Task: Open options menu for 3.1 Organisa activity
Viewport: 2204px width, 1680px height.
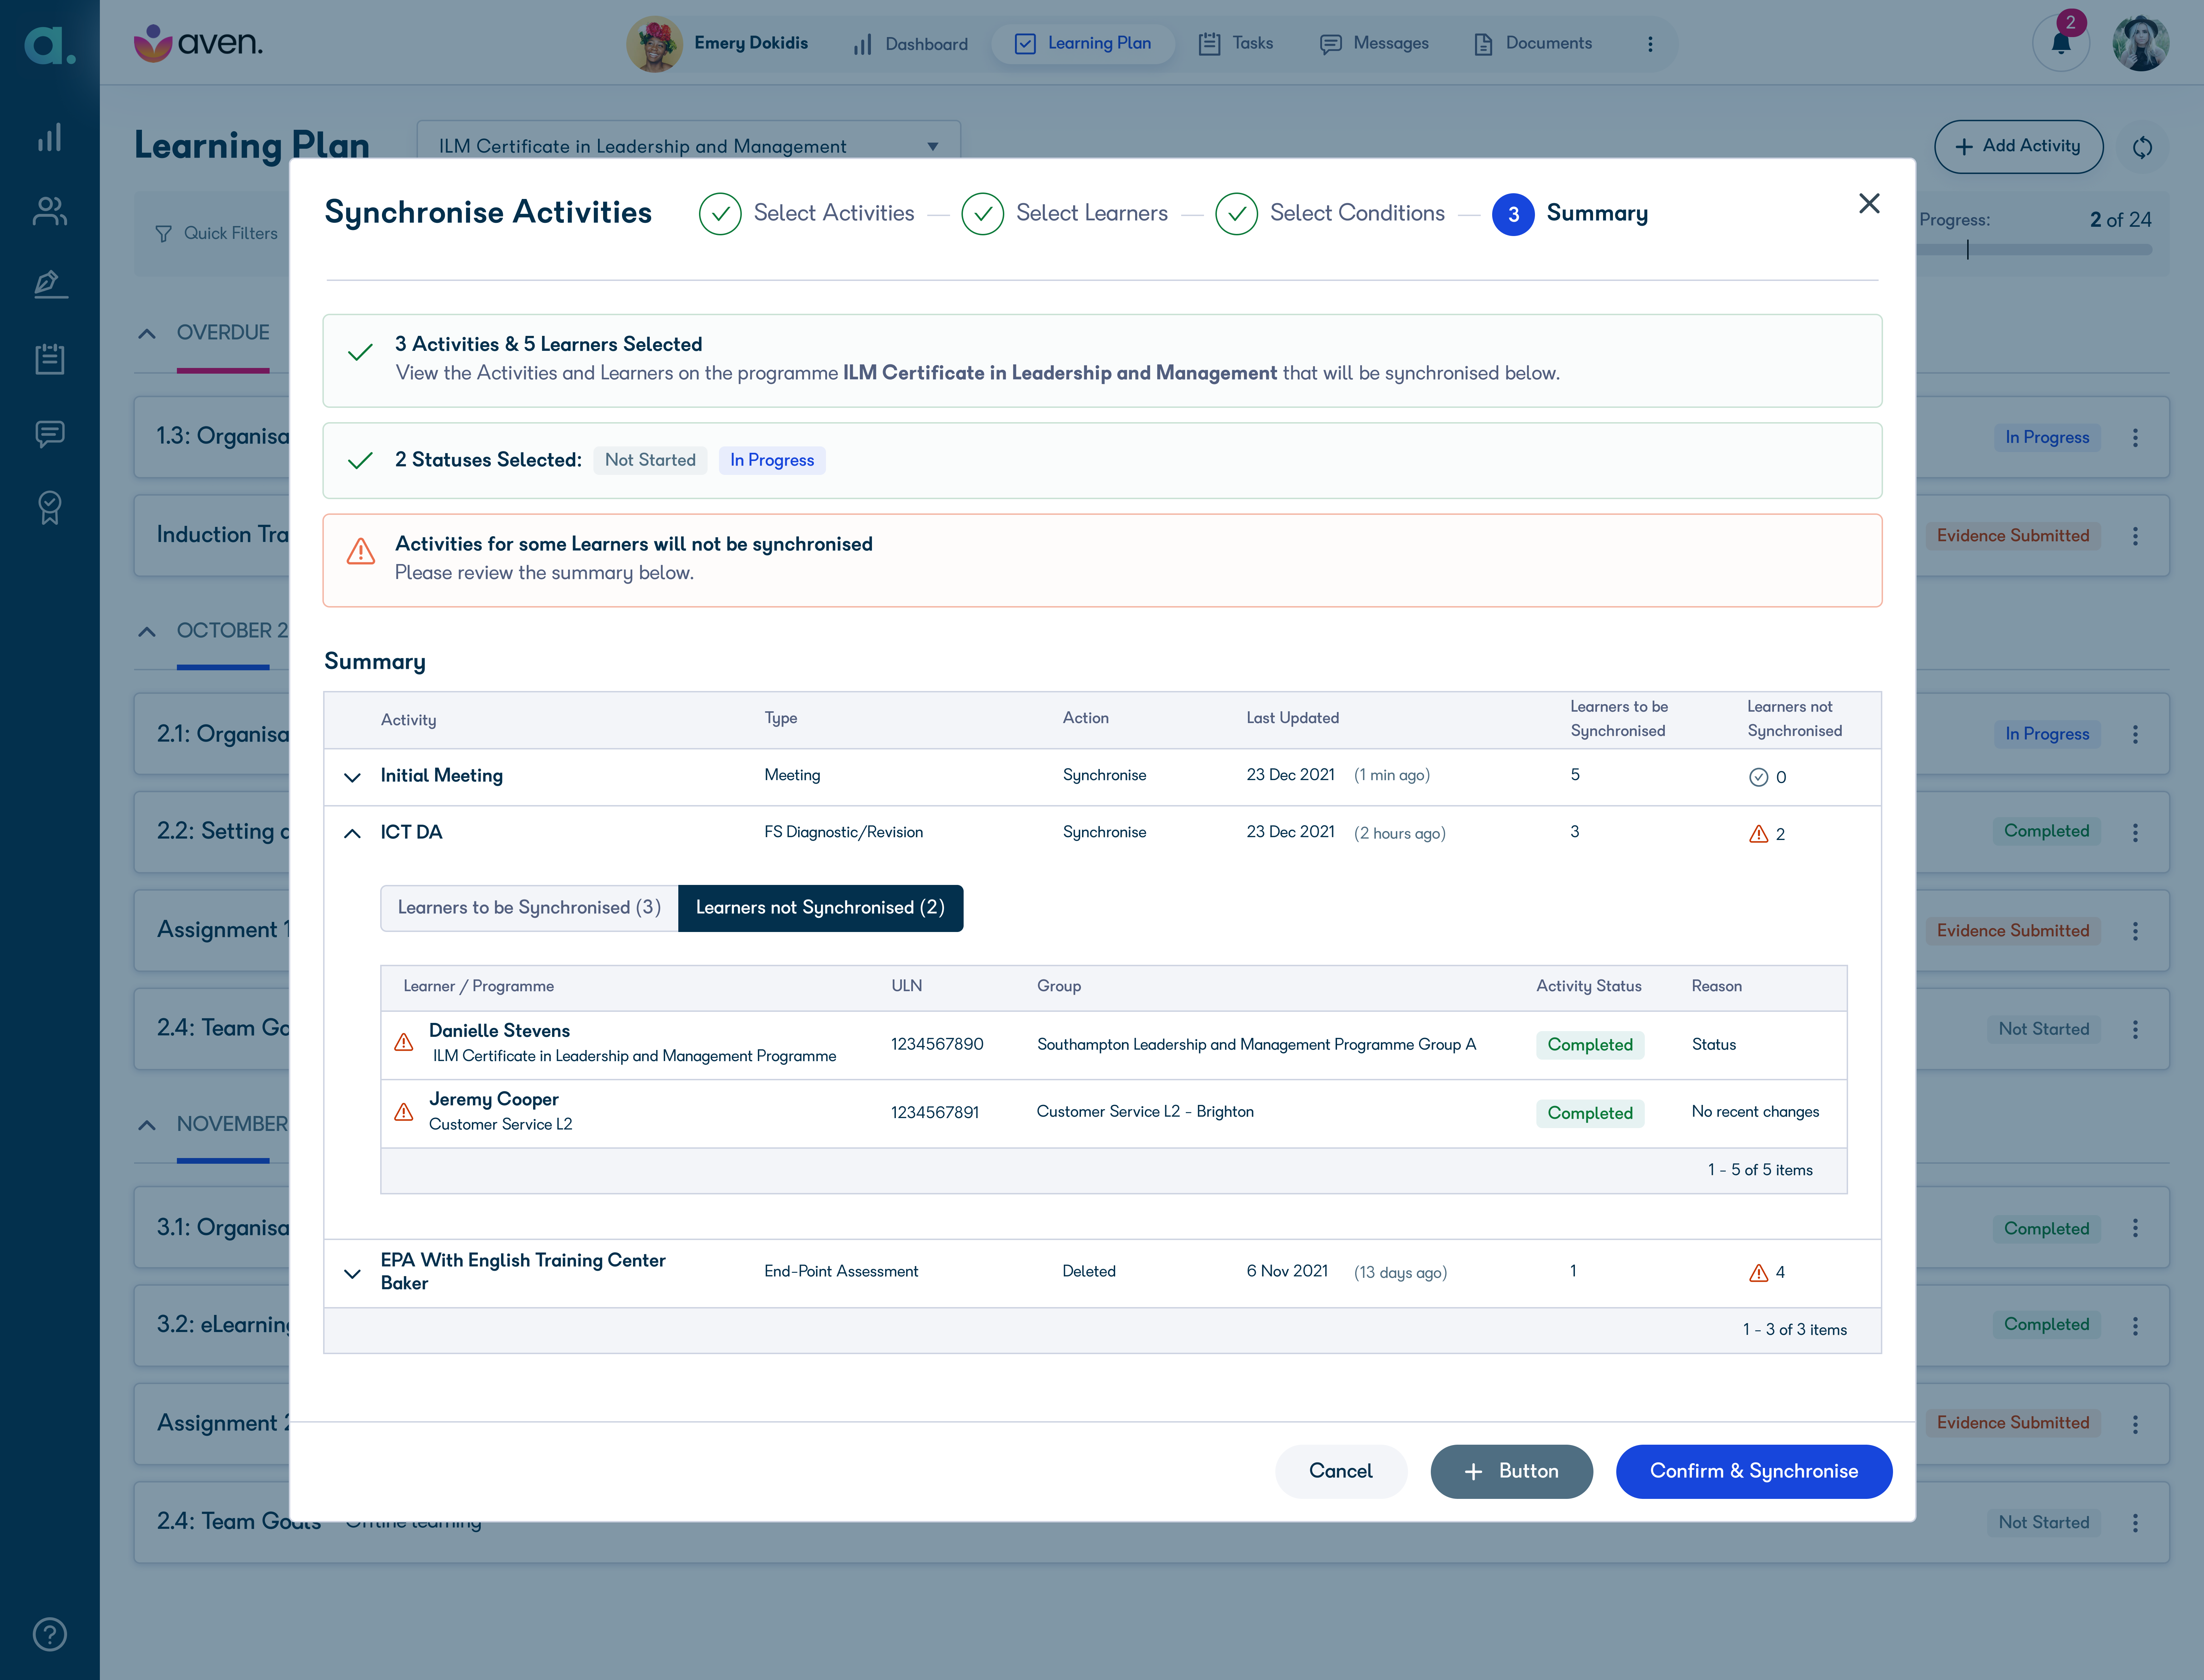Action: (2135, 1228)
